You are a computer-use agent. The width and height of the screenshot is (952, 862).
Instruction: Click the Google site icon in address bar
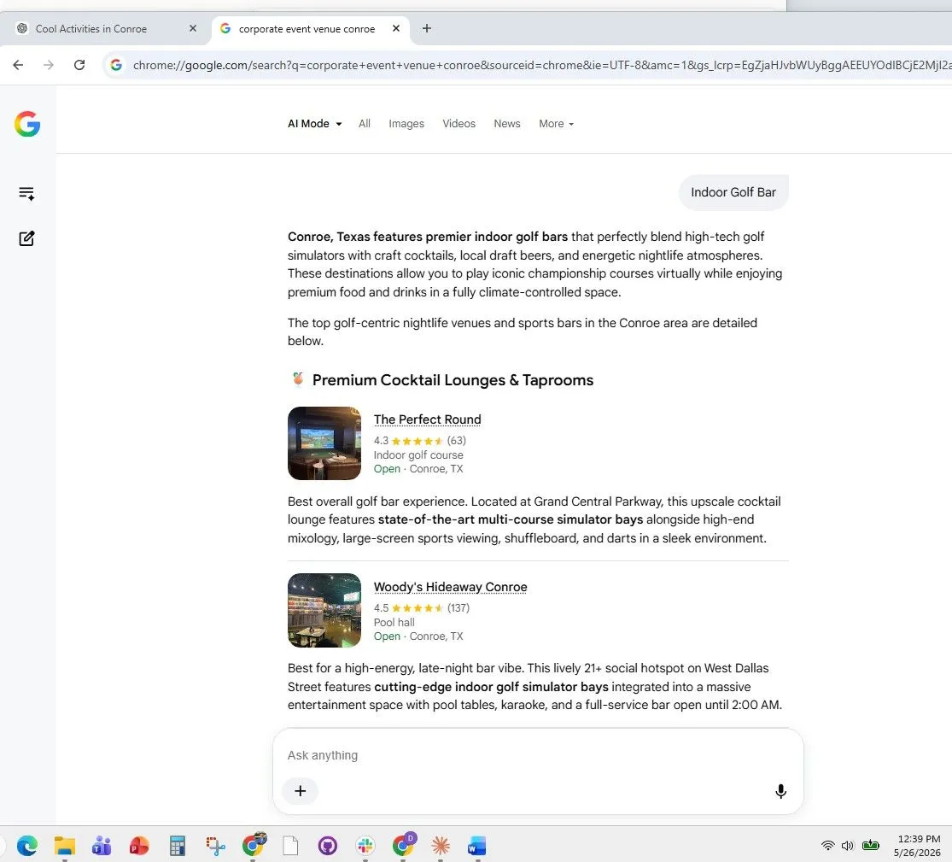116,65
